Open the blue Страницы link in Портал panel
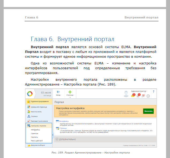The height and width of the screenshot is (158, 170). [x=63, y=128]
